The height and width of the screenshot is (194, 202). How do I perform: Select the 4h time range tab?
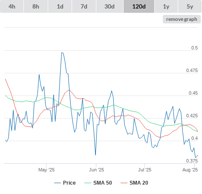click(x=12, y=6)
